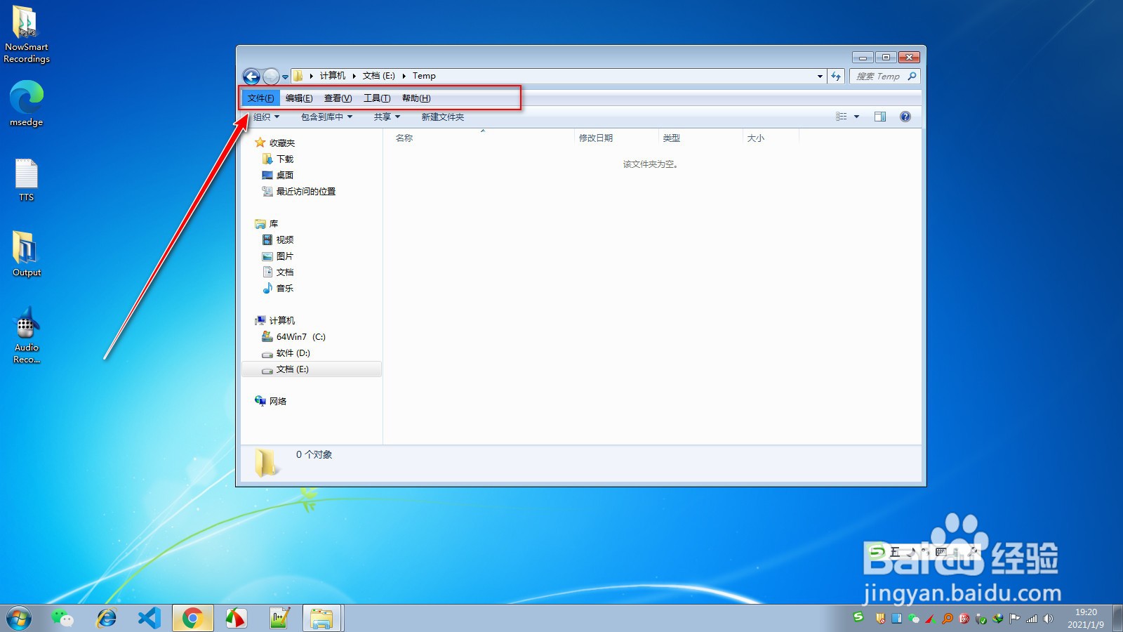Click the safely remove hardware USB icon in the tray

click(981, 619)
